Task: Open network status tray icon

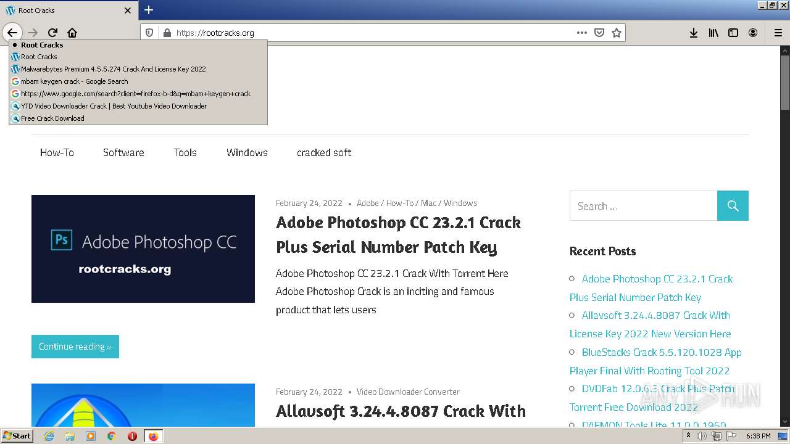Action: [x=716, y=436]
